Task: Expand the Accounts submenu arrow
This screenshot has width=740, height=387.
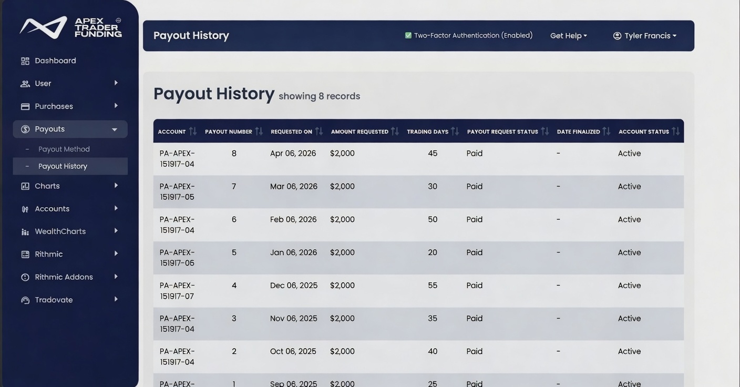Action: point(116,208)
